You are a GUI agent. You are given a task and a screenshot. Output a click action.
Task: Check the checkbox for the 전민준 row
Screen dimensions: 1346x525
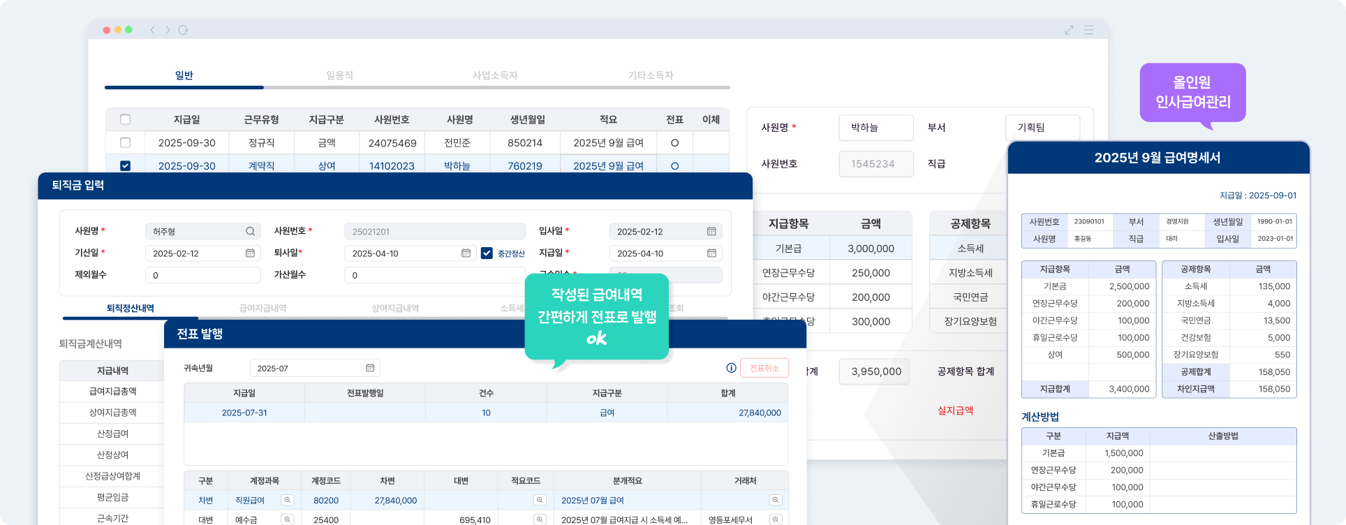(x=126, y=142)
